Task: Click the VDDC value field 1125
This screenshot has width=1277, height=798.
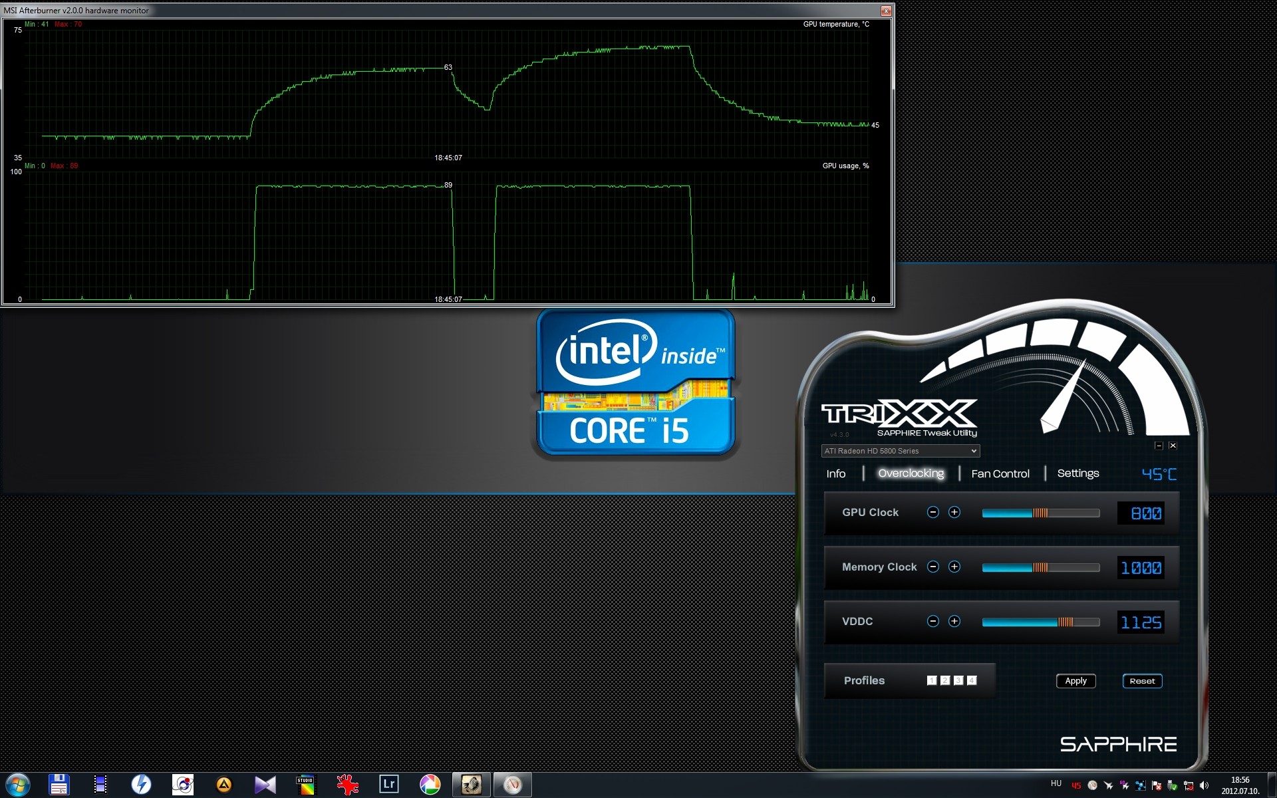Action: [1141, 622]
